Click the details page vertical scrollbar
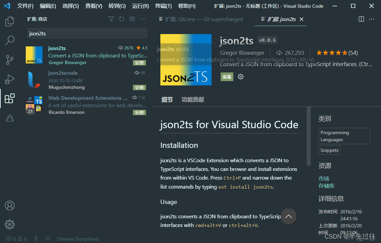 click(x=309, y=136)
